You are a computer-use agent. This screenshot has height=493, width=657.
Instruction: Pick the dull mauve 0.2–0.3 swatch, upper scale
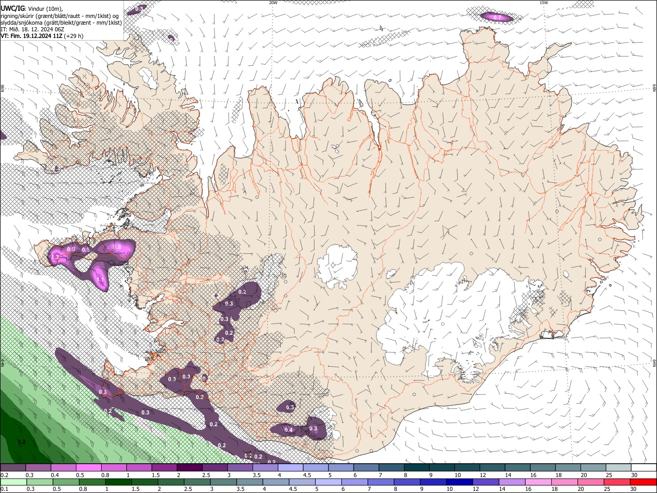[13, 468]
